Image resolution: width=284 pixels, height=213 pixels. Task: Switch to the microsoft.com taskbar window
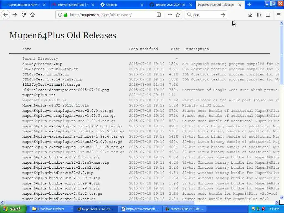point(140,209)
